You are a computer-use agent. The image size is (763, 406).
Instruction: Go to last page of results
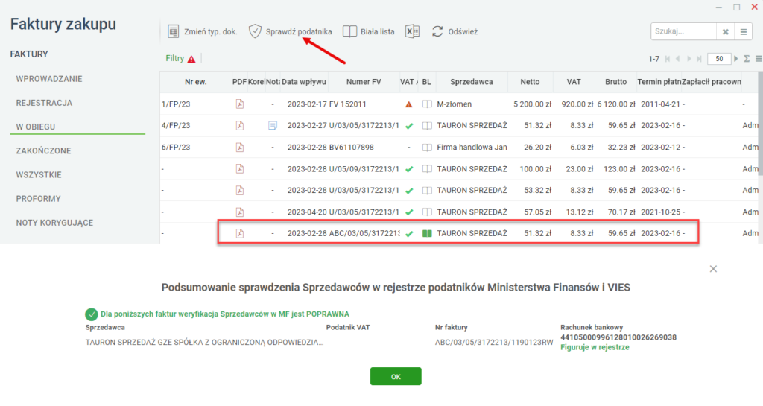click(699, 59)
